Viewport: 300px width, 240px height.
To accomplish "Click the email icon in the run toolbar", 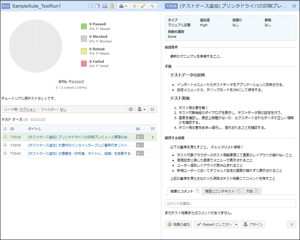I will click(x=90, y=6).
